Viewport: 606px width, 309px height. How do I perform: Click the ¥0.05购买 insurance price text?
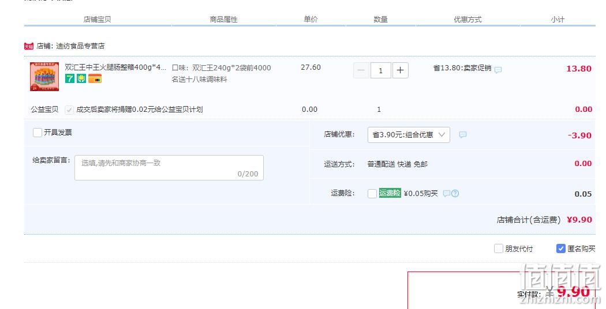pyautogui.click(x=421, y=193)
